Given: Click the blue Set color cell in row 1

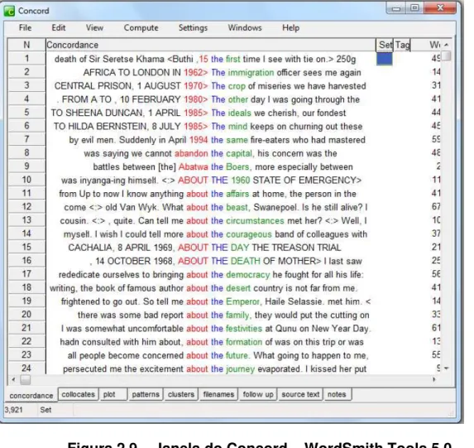Looking at the screenshot, I should [385, 59].
